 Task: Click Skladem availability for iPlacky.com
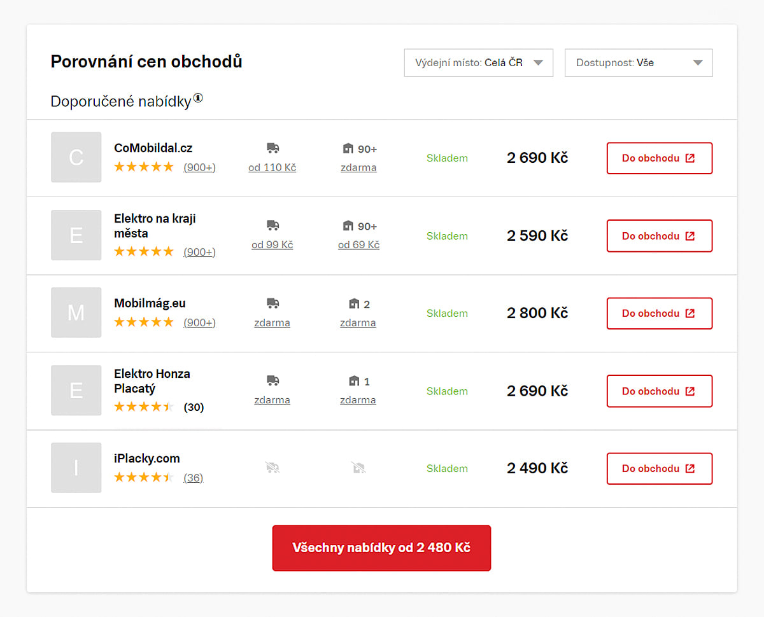coord(447,468)
